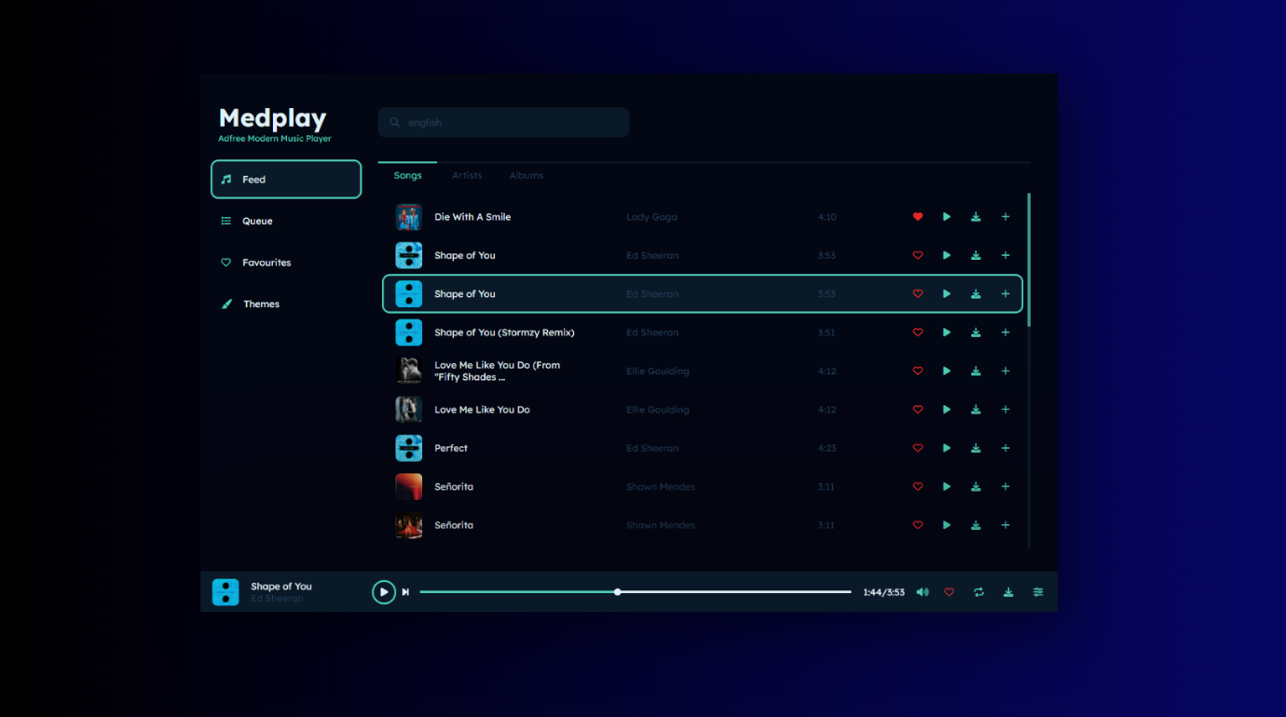Favourite the current song in player bar
This screenshot has height=717, width=1286.
[x=949, y=592]
